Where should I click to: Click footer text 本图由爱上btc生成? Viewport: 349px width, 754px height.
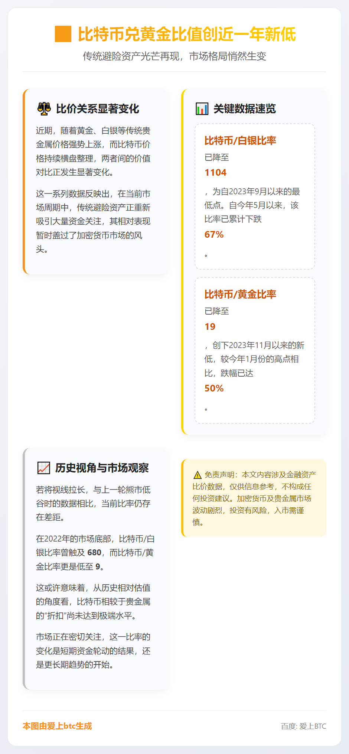(57, 726)
